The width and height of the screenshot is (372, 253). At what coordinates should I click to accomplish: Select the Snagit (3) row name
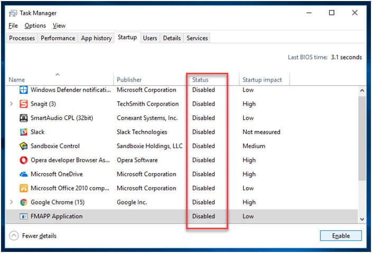point(43,104)
